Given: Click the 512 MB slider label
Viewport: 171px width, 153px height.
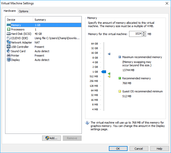Looking at the screenshot, I should tap(94, 76).
